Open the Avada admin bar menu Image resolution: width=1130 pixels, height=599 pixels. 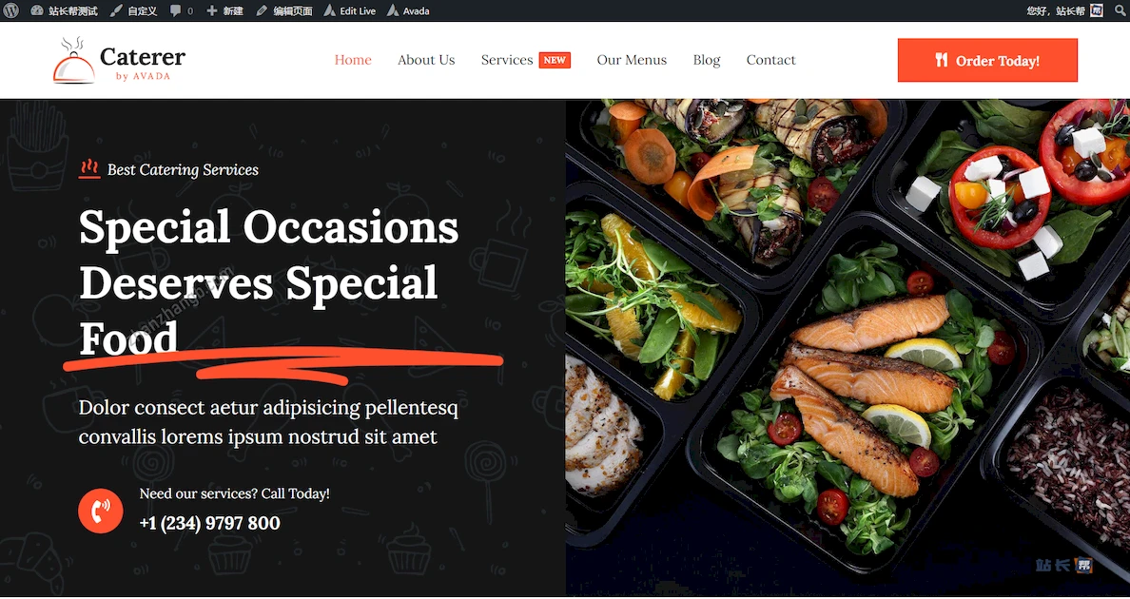(408, 10)
